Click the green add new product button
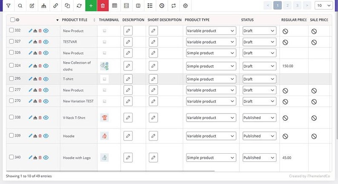 [91, 6]
